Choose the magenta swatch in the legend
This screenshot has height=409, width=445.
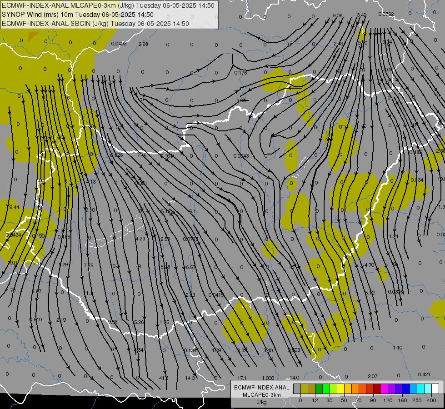tap(384, 389)
